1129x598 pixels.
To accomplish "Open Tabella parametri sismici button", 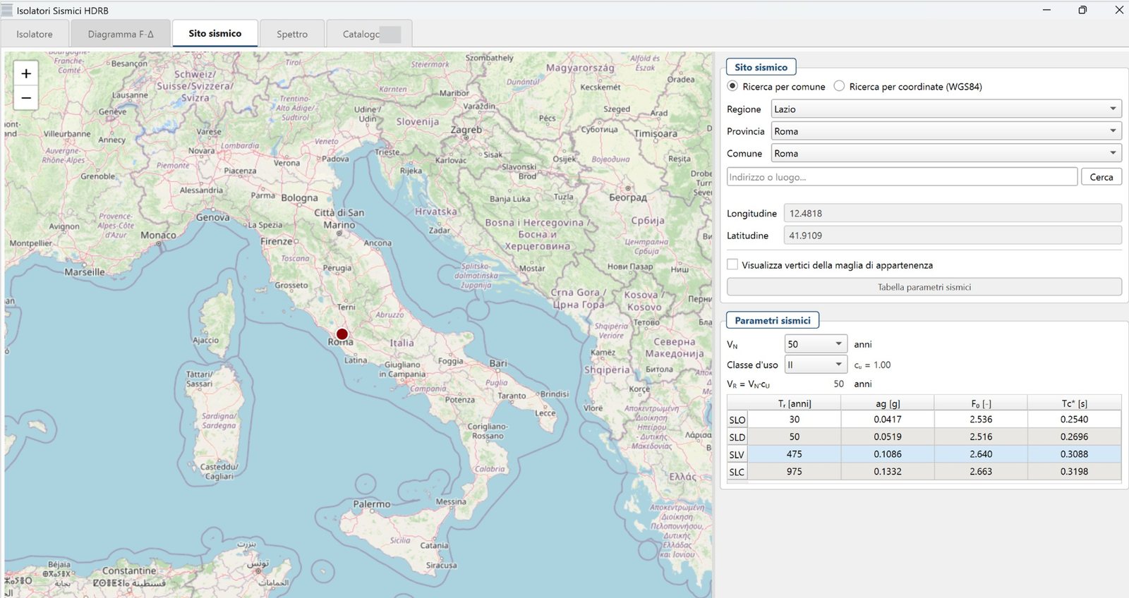I will [x=924, y=287].
